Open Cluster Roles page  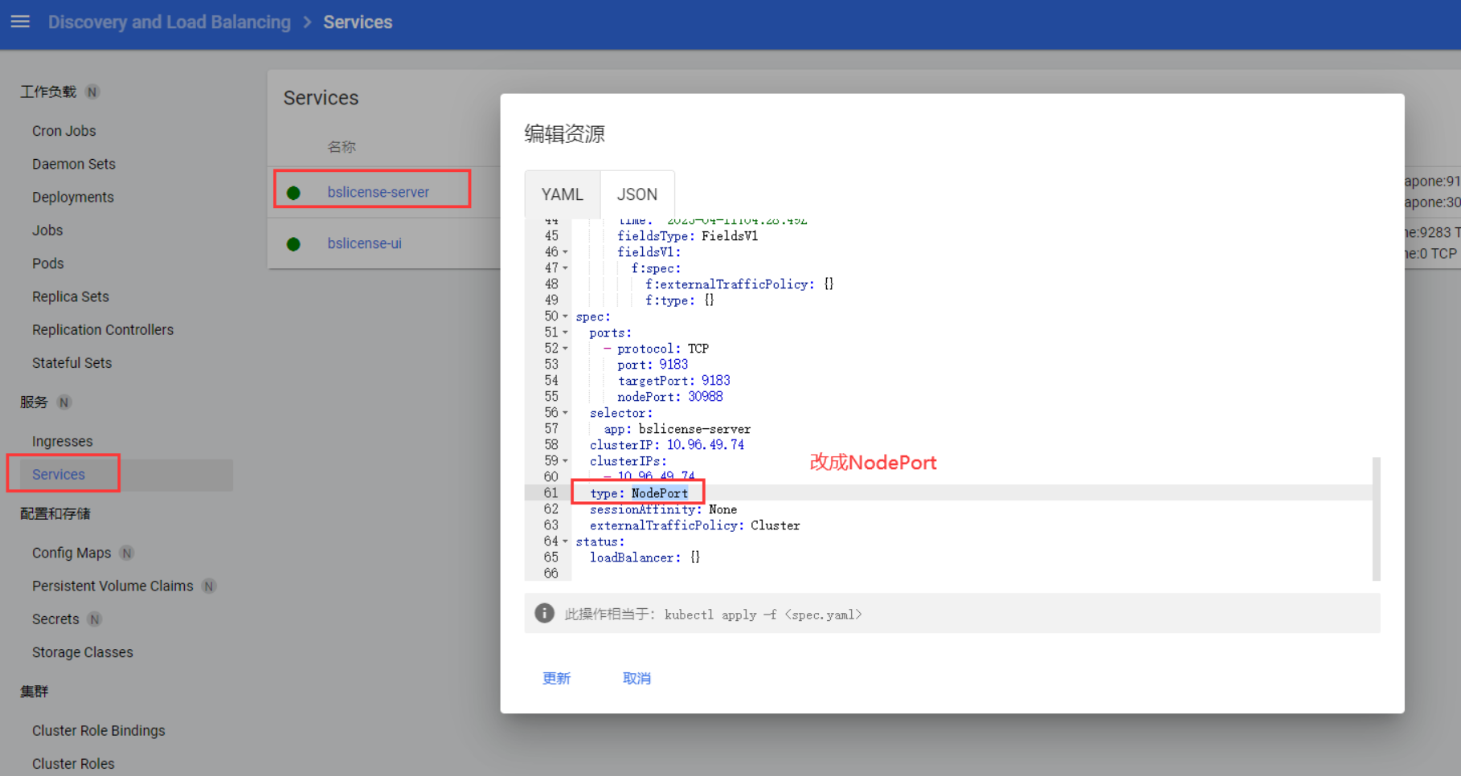point(73,764)
